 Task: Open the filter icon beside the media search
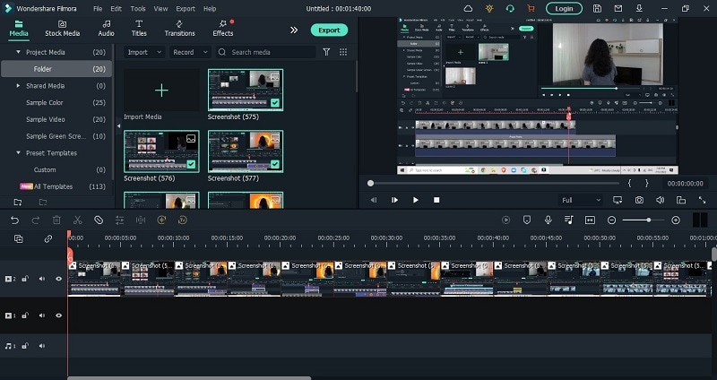click(326, 52)
